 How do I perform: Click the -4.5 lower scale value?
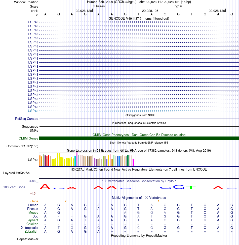pos(33,194)
